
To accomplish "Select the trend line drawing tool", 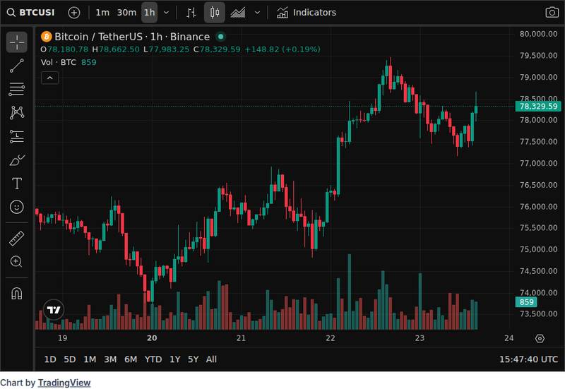I will [16, 66].
